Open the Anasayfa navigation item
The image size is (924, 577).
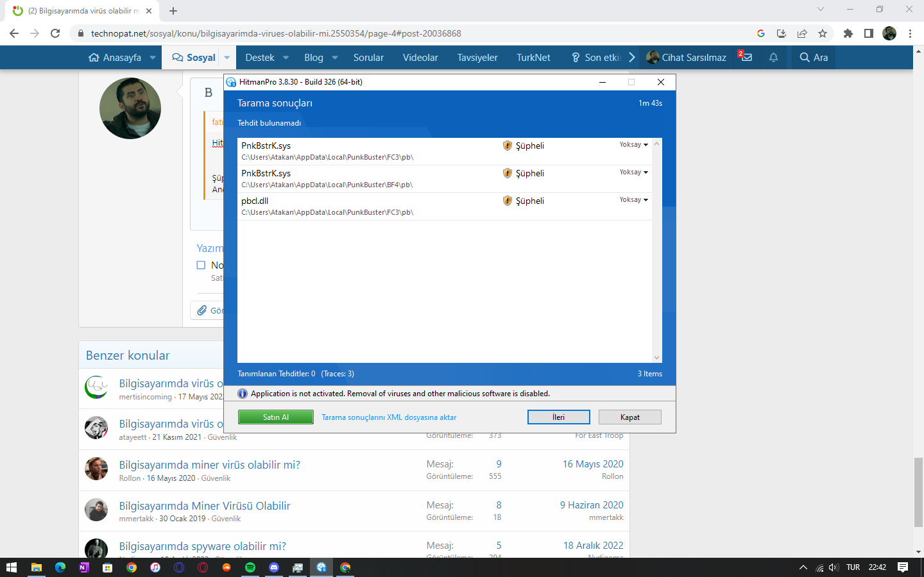[x=115, y=58]
